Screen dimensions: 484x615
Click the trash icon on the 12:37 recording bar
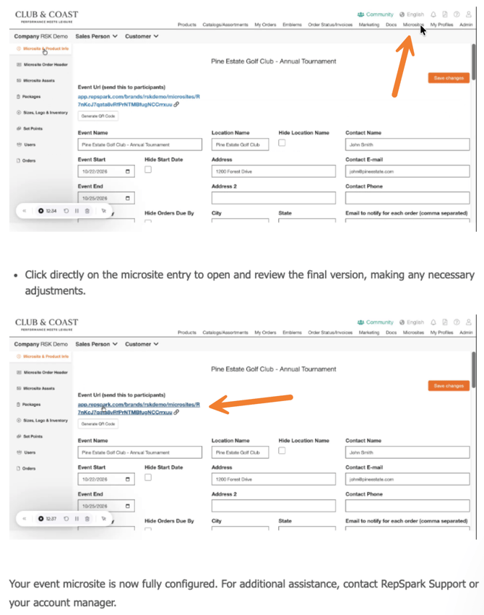[x=87, y=519]
